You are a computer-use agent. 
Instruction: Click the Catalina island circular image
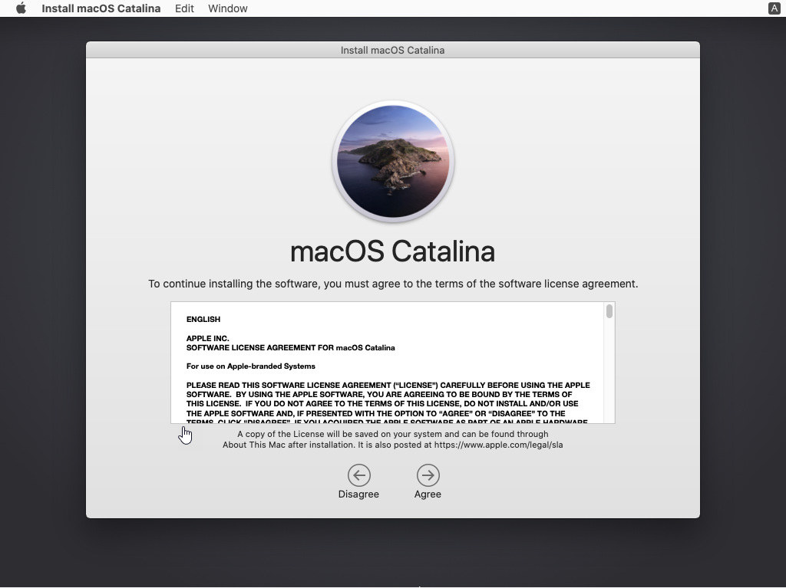[x=393, y=162]
